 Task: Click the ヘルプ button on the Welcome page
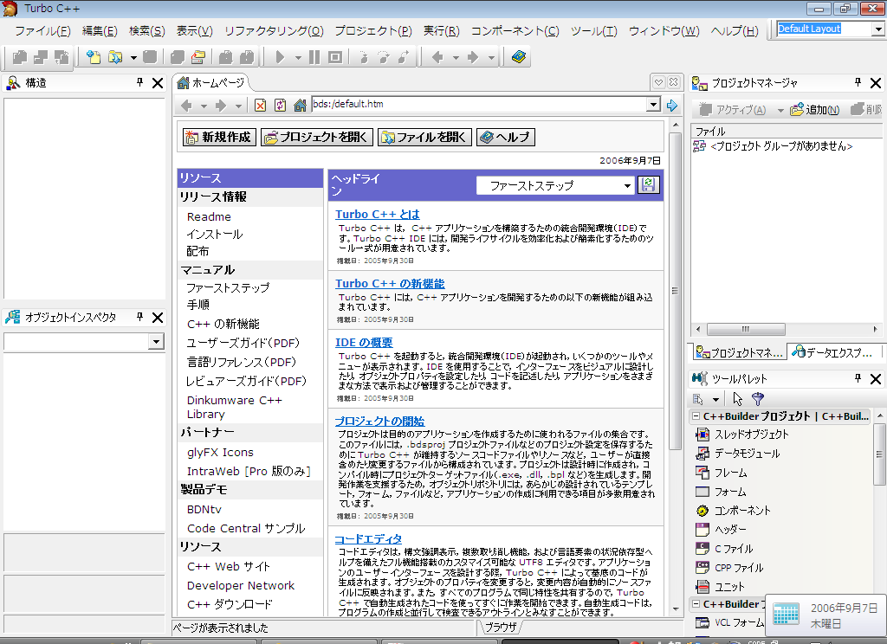click(x=506, y=137)
